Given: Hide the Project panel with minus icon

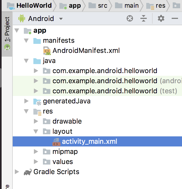Looking at the screenshot, I should pos(175,18).
